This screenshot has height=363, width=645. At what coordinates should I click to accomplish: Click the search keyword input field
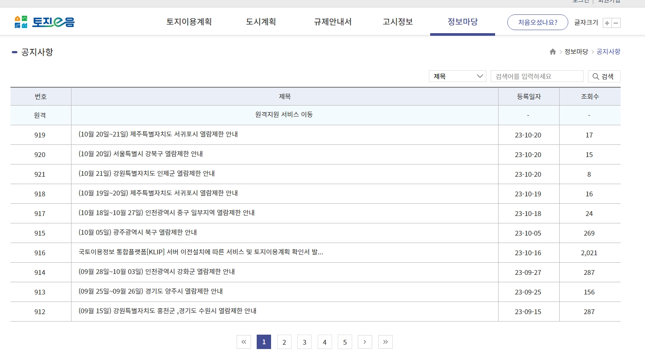pyautogui.click(x=537, y=76)
